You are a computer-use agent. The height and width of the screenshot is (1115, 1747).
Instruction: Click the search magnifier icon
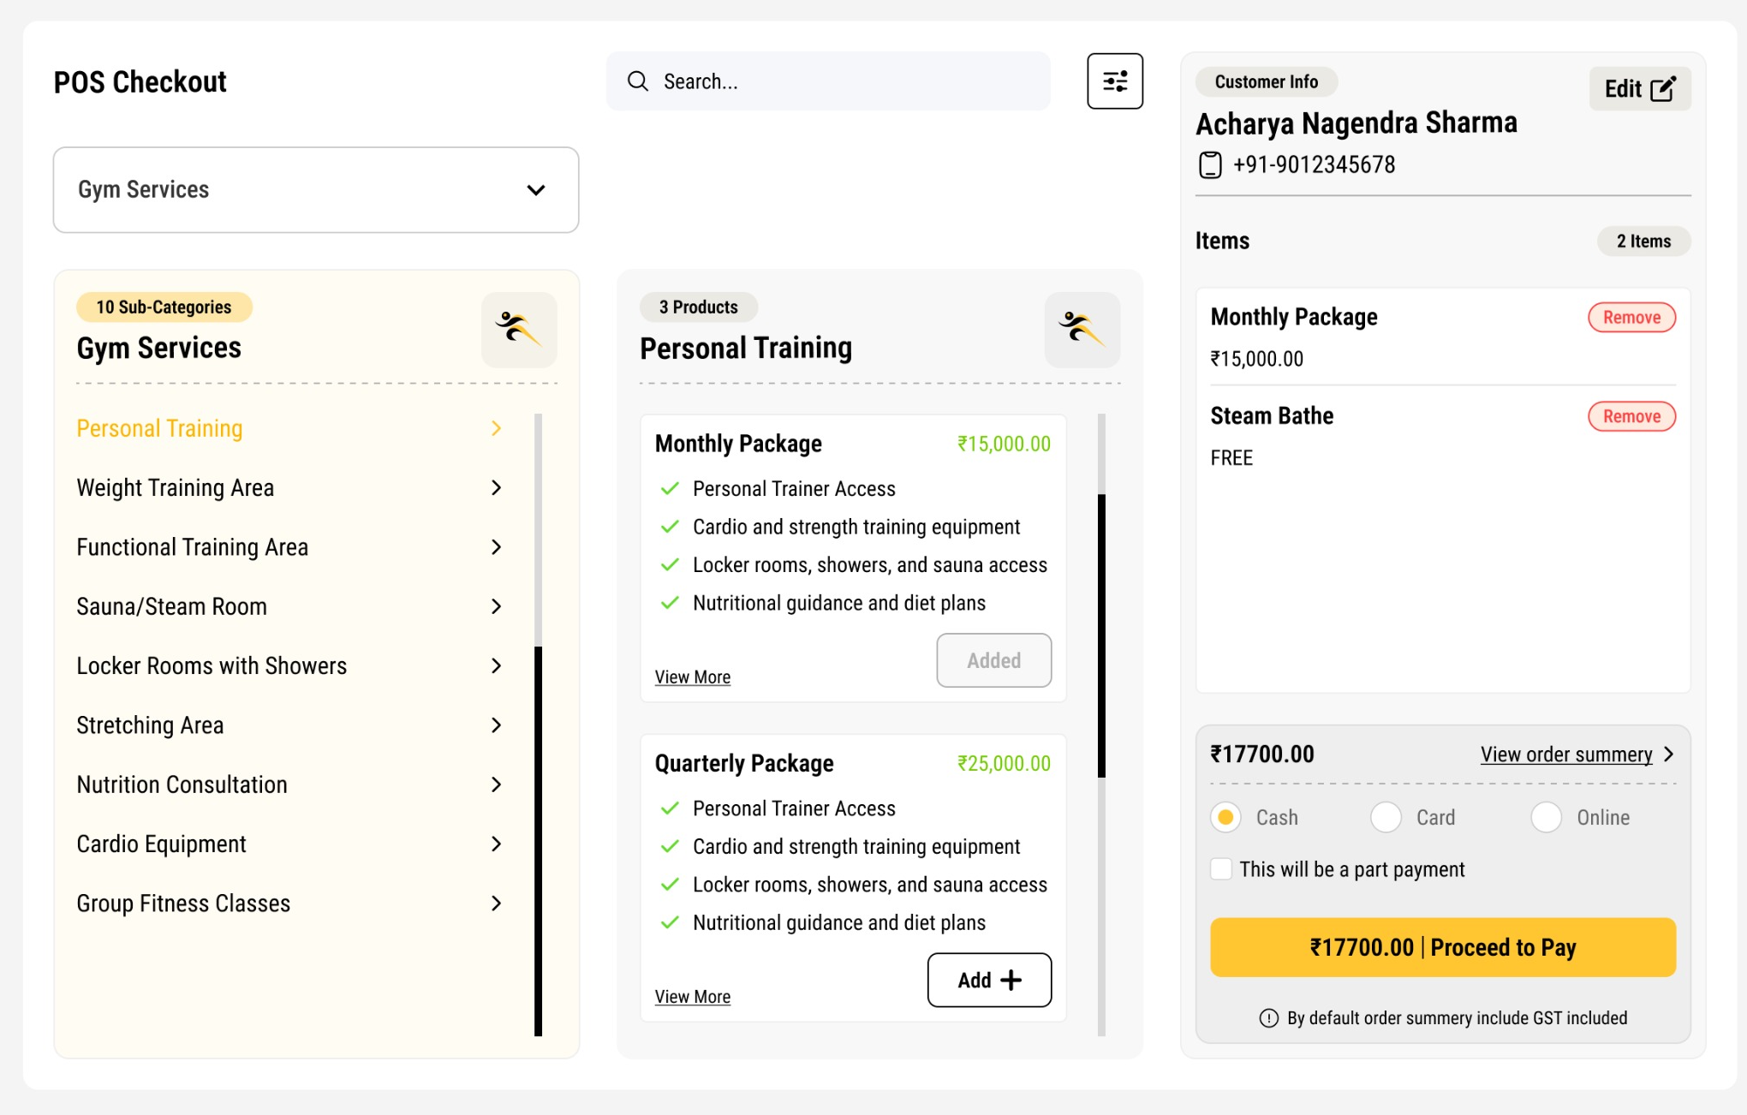638,81
